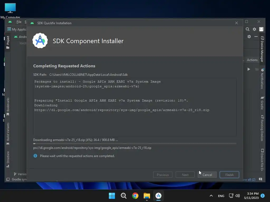Open the Project tool window tab

pos(8,42)
